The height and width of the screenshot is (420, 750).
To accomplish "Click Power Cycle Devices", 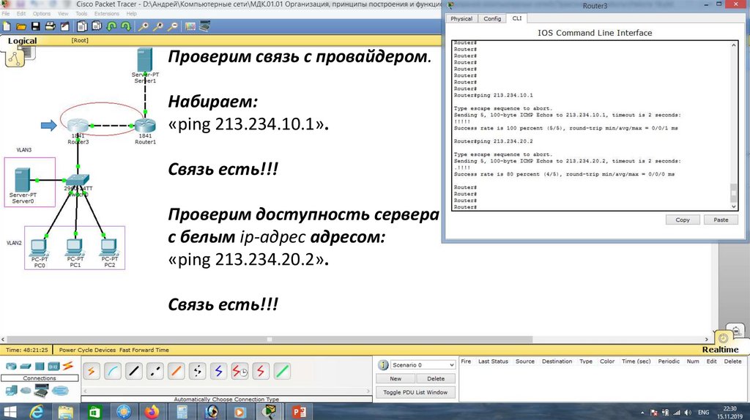I will pyautogui.click(x=88, y=350).
